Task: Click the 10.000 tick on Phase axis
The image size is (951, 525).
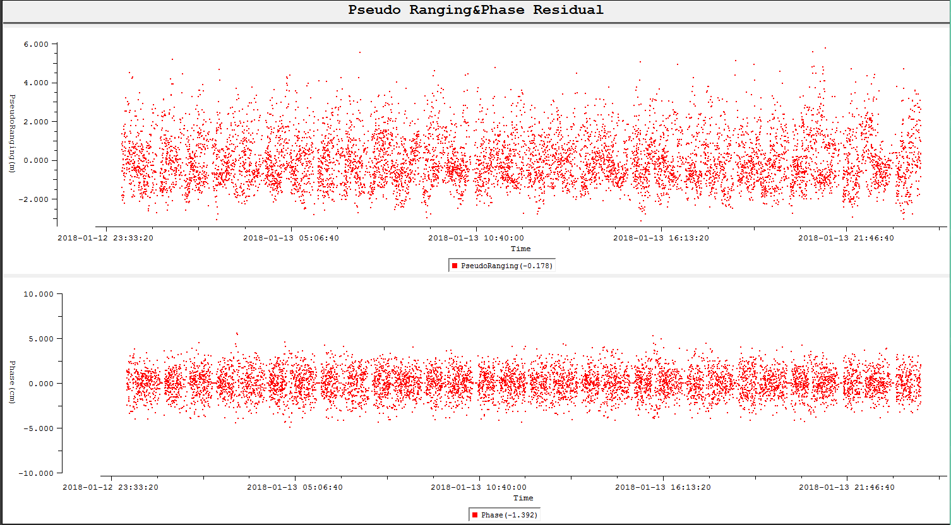Action: pyautogui.click(x=39, y=294)
